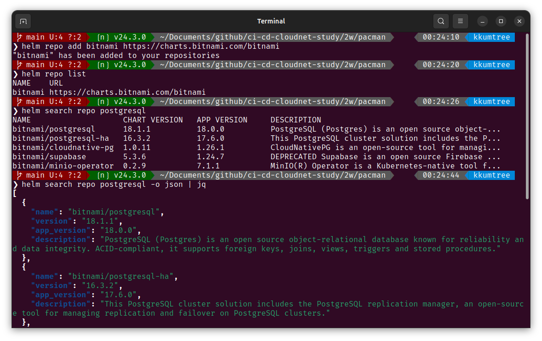Click the bitnami URL in repo list output
This screenshot has height=341, width=542.
127,92
